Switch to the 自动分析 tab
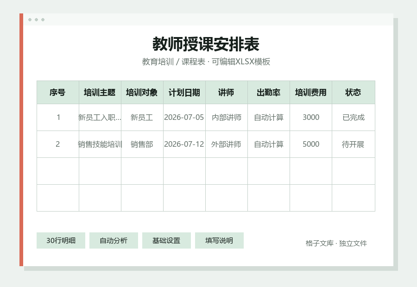The image size is (417, 287). (114, 241)
